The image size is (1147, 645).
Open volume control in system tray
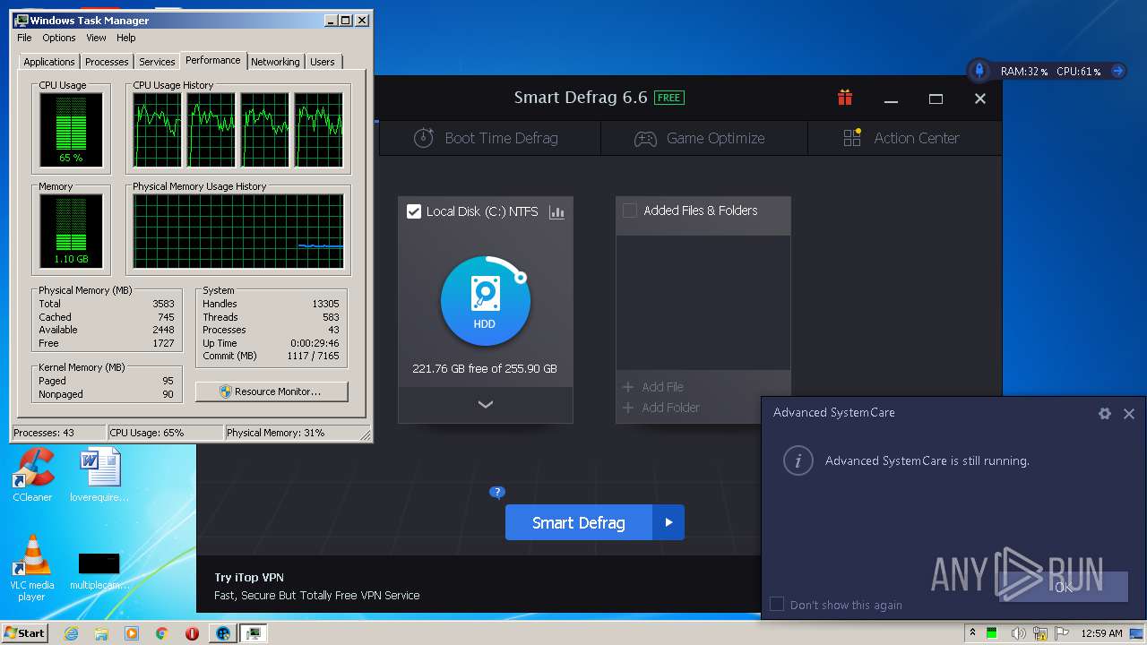tap(1019, 633)
